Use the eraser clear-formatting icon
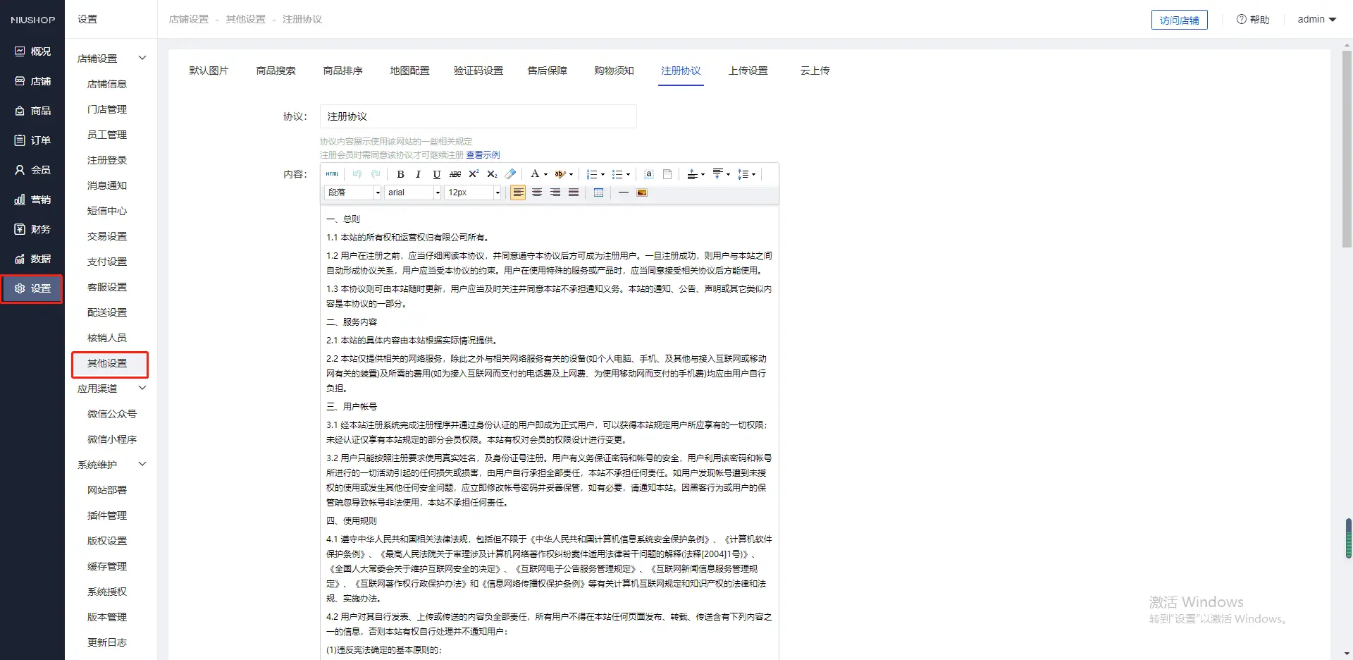Viewport: 1353px width, 660px height. [x=511, y=174]
